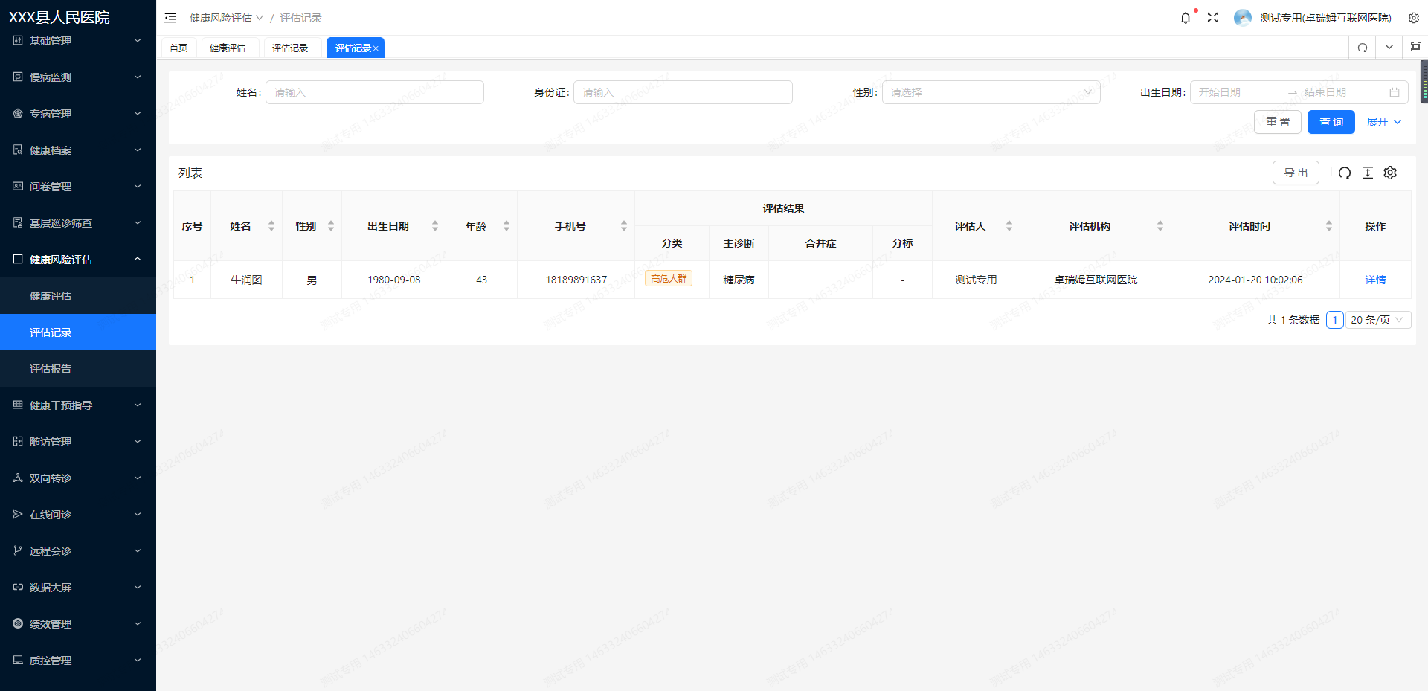The width and height of the screenshot is (1428, 691).
Task: Collapse the sidebar with the hamburger icon
Action: (170, 18)
